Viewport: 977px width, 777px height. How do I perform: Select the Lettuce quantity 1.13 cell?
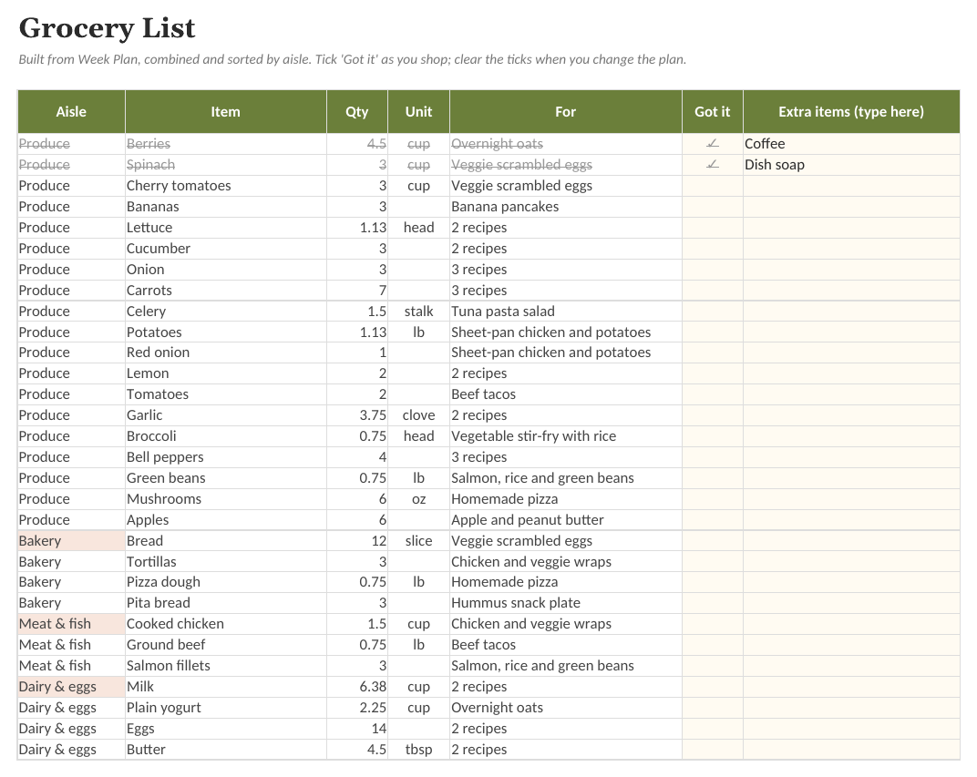tap(357, 228)
